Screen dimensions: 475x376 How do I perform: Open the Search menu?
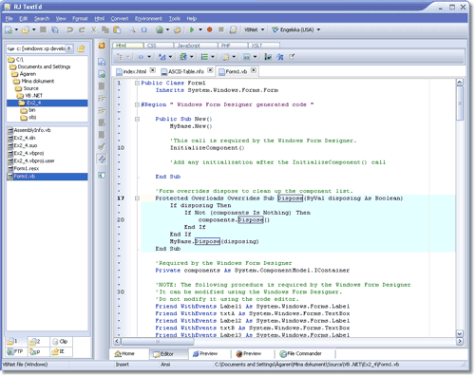(x=42, y=19)
